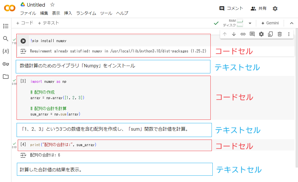Open the ランタイム menu

(x=85, y=13)
